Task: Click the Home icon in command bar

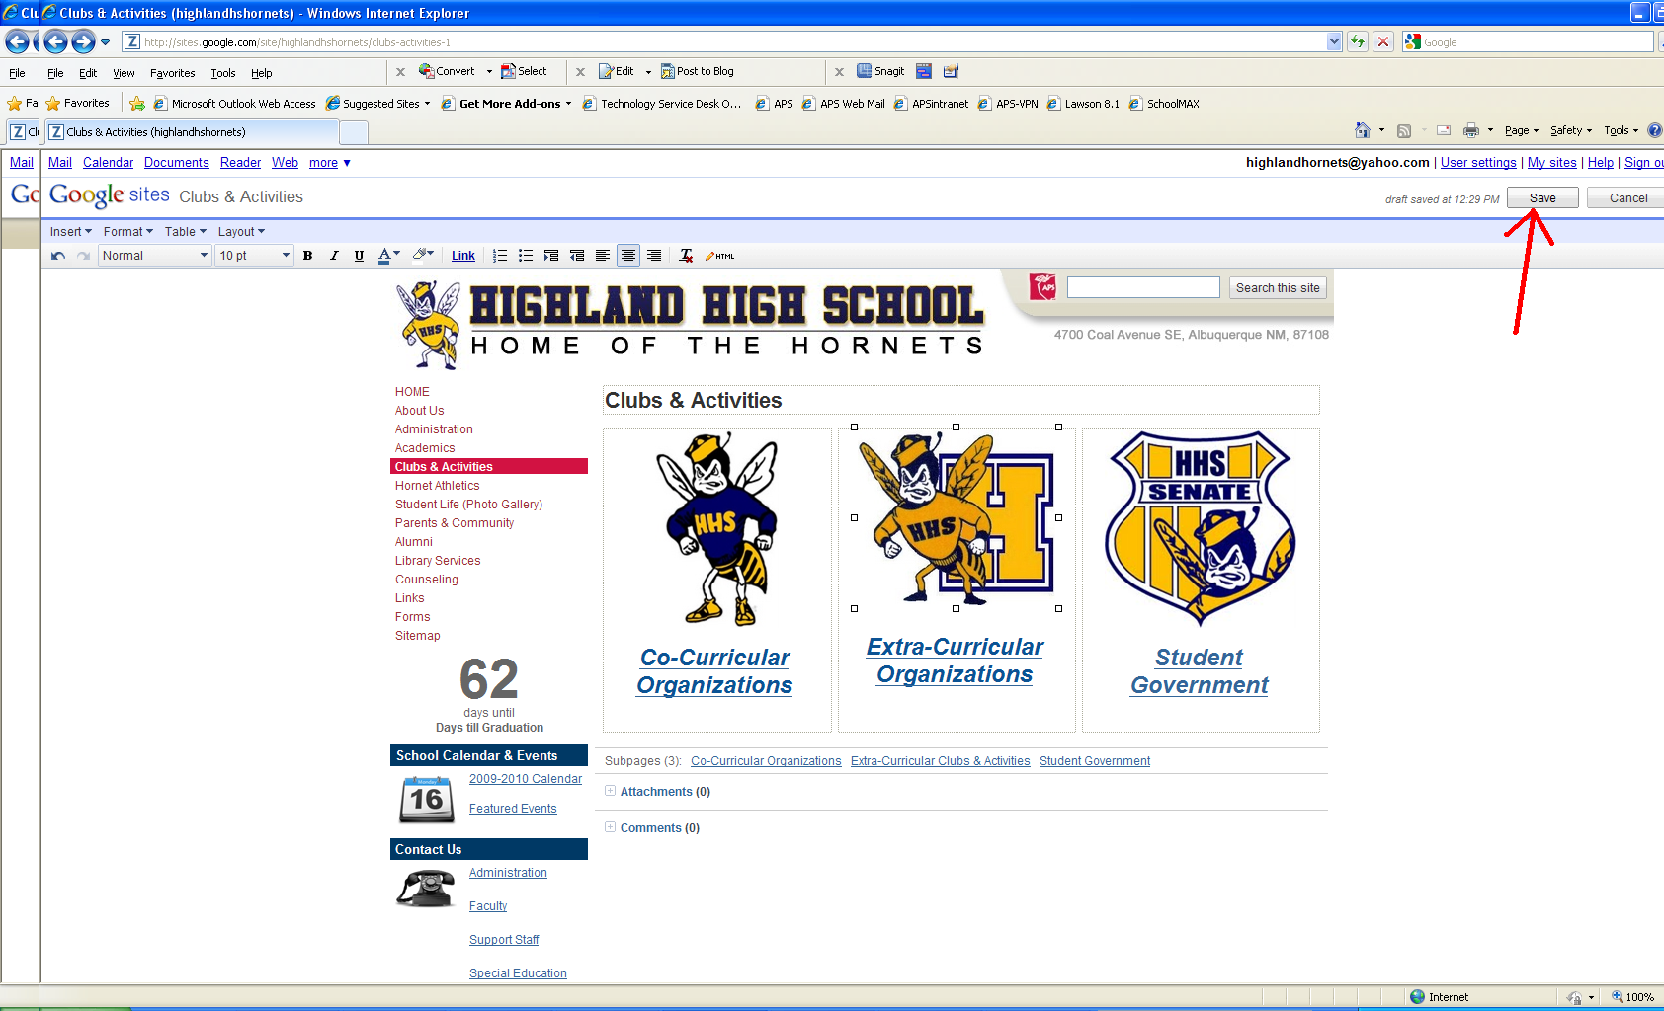Action: coord(1363,130)
